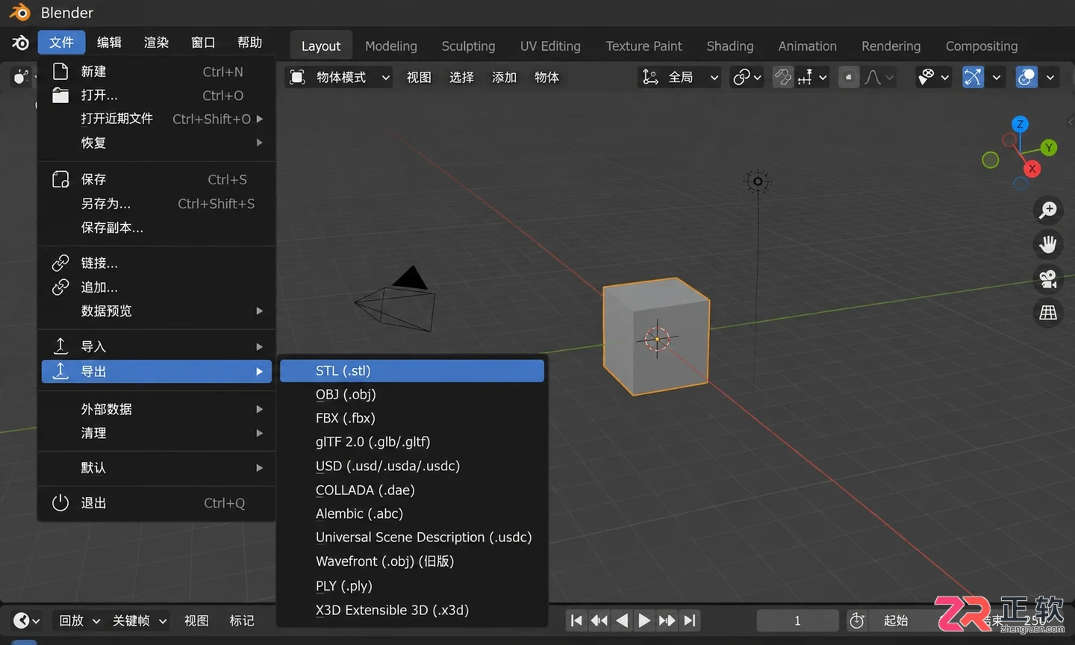Select Alembic (.abc) export option
Image resolution: width=1075 pixels, height=645 pixels.
point(412,514)
